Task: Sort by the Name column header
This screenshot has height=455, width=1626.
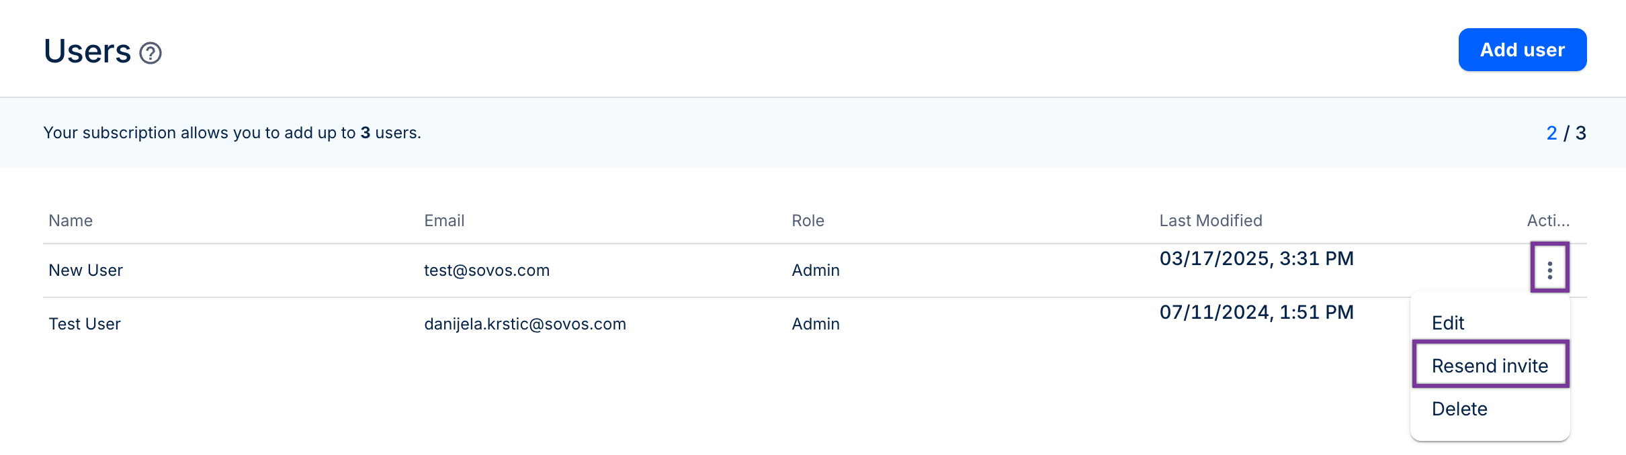Action: tap(71, 221)
